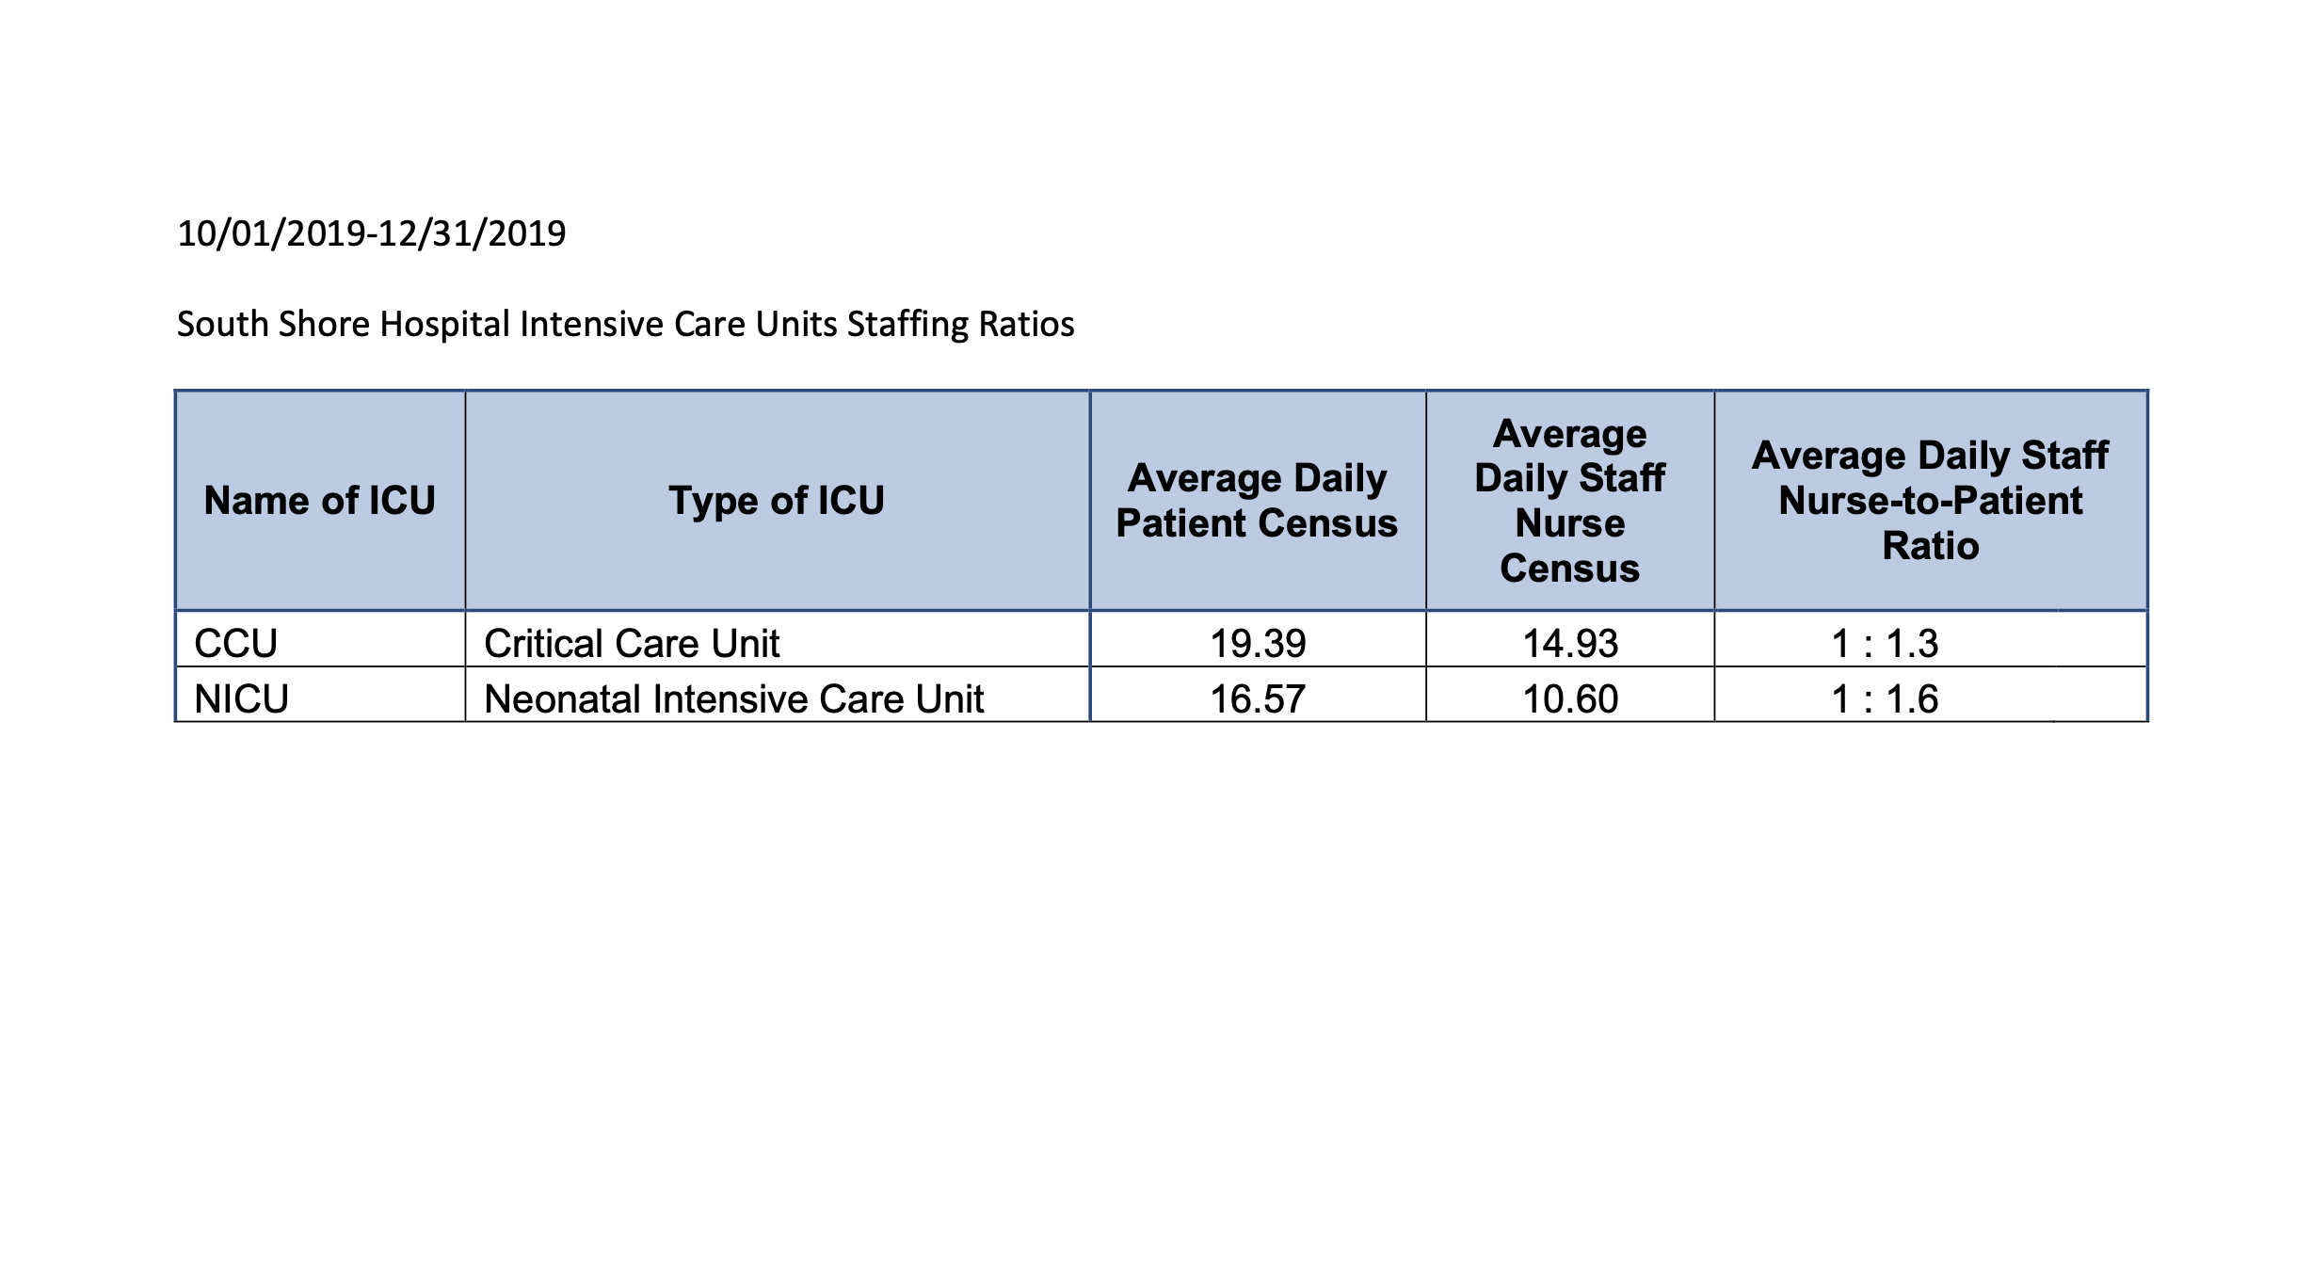Select the Name of ICU header cell
2312x1267 pixels.
tap(319, 501)
